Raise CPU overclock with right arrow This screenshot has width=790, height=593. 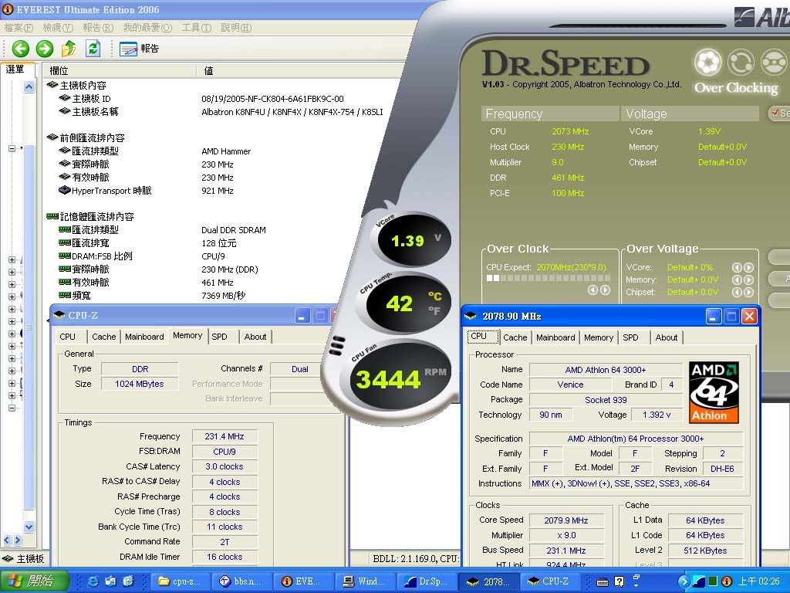click(x=605, y=290)
